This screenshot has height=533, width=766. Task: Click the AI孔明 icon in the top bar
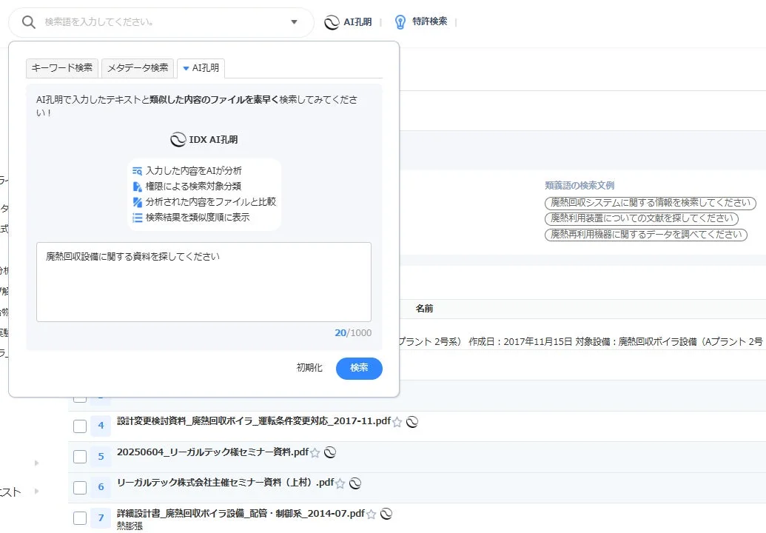[332, 21]
